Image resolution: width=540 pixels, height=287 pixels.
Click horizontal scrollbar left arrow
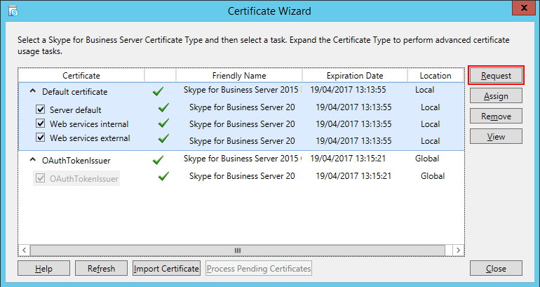pos(24,250)
